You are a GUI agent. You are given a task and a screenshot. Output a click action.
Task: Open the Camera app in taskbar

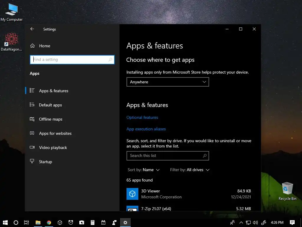coord(82,223)
